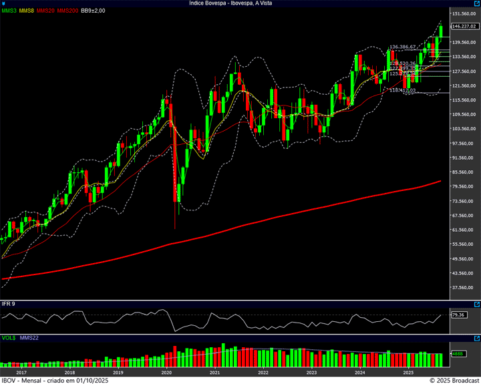This screenshot has width=481, height=384.
Task: Click the MMS200 indicator label
Action: [x=67, y=11]
